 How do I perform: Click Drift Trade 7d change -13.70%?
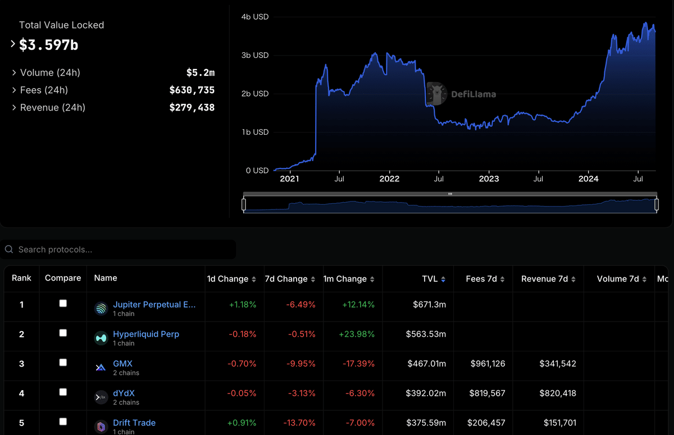pyautogui.click(x=298, y=423)
